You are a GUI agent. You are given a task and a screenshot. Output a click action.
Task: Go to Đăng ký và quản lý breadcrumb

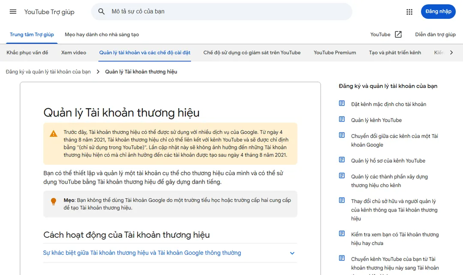coord(48,72)
